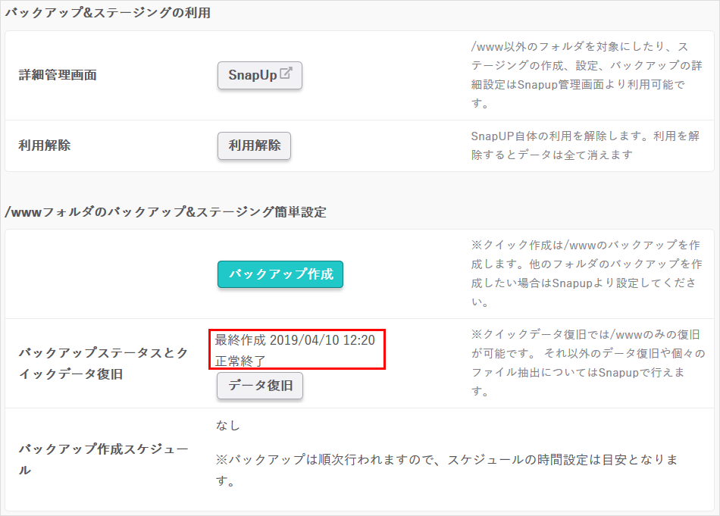Viewport: 720px width, 516px height.
Task: Click the 最終作成 2019/04/10 12:20 timestamp
Action: tap(295, 340)
